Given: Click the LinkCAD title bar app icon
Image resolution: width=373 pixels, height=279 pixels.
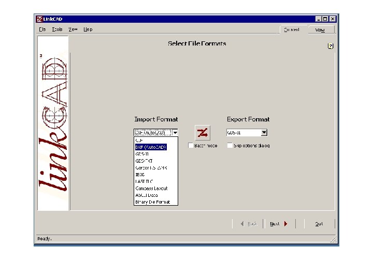Looking at the screenshot, I should pyautogui.click(x=39, y=19).
